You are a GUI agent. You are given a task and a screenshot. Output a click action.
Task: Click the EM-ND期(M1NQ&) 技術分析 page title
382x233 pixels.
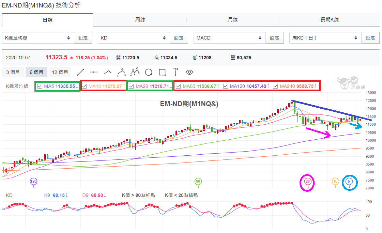(41, 5)
